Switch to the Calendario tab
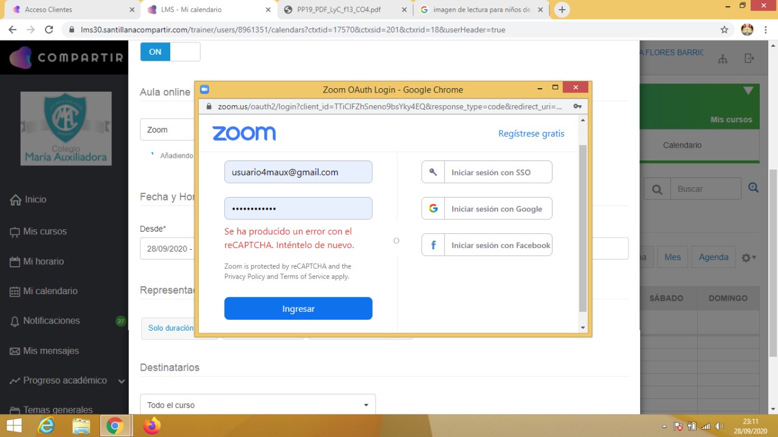The height and width of the screenshot is (437, 778). [682, 145]
